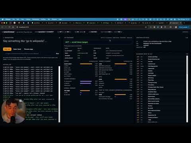The width and height of the screenshot is (191, 143).
Task: Open the History menu
Action: 28,19
